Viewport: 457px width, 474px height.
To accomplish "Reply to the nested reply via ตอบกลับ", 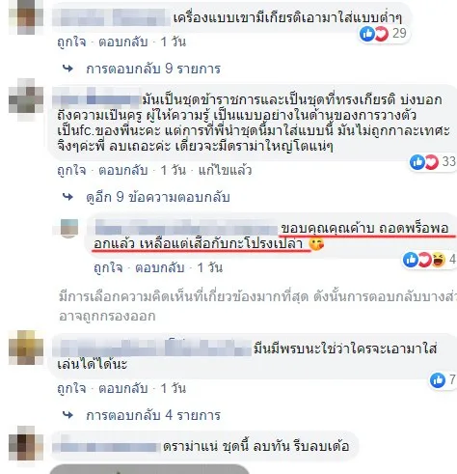I will coord(160,267).
